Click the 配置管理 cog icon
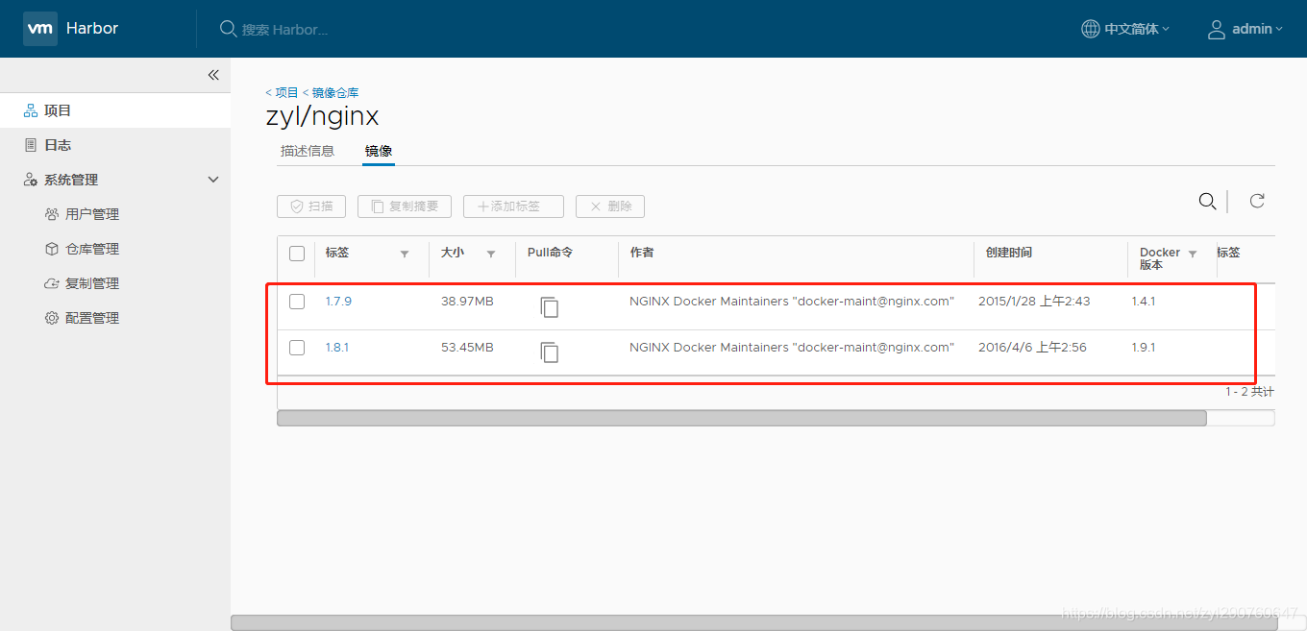The width and height of the screenshot is (1307, 631). point(52,318)
